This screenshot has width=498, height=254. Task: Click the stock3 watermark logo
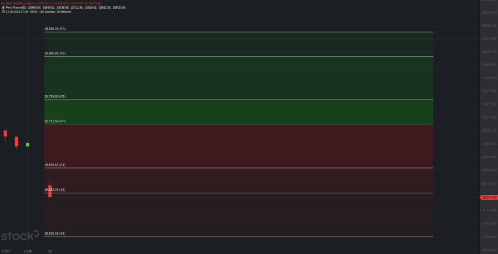(20, 236)
